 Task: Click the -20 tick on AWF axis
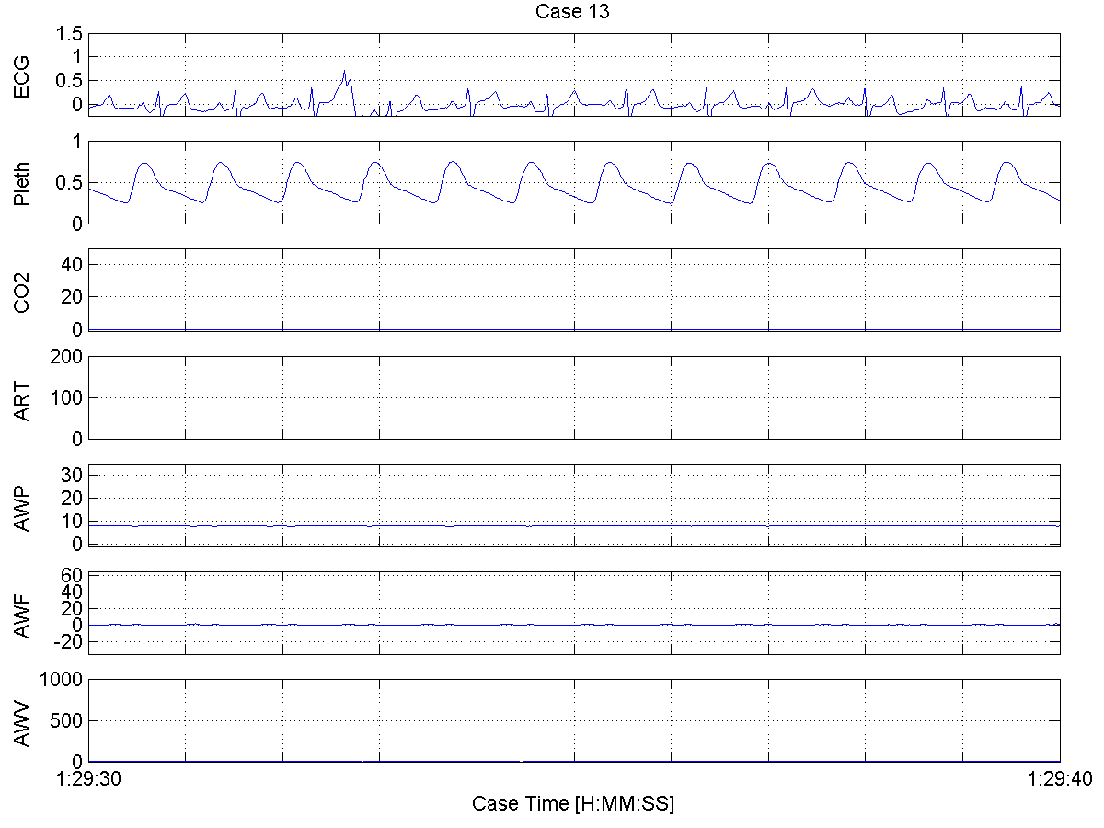[70, 642]
